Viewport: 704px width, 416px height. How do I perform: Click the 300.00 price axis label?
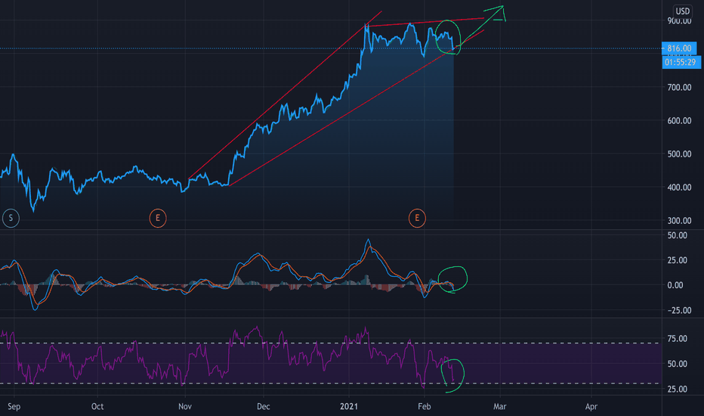[679, 220]
